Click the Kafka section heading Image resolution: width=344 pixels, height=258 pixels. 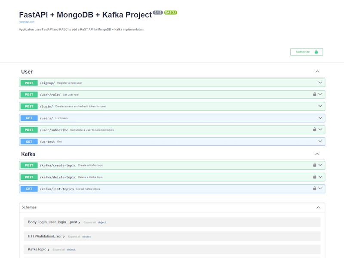(x=28, y=154)
